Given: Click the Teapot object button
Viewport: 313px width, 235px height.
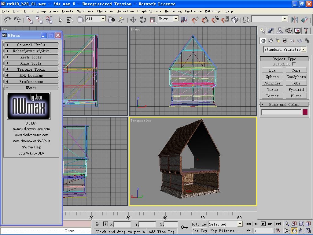Looking at the screenshot, I should click(x=272, y=96).
